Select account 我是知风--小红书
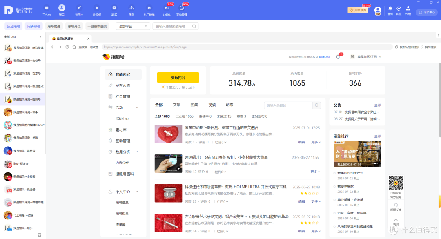The height and width of the screenshot is (239, 441). click(x=22, y=176)
